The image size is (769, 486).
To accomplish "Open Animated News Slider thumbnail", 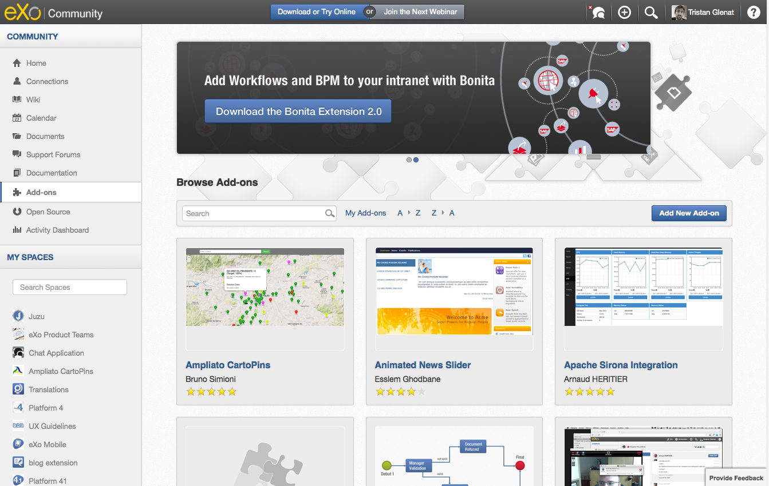I will (x=454, y=299).
